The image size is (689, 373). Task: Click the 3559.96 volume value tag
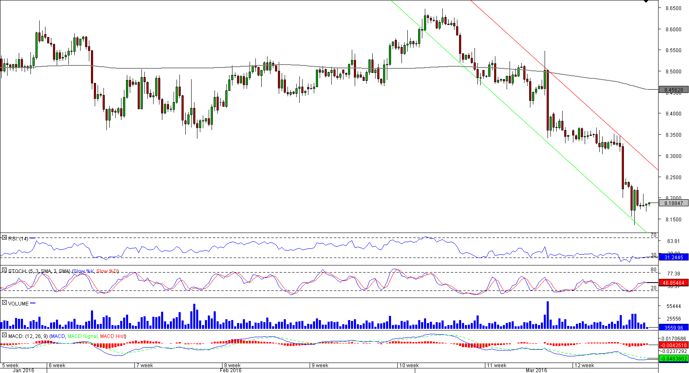(673, 328)
